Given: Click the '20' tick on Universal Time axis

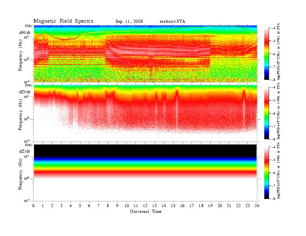Looking at the screenshot, I should pyautogui.click(x=220, y=206).
